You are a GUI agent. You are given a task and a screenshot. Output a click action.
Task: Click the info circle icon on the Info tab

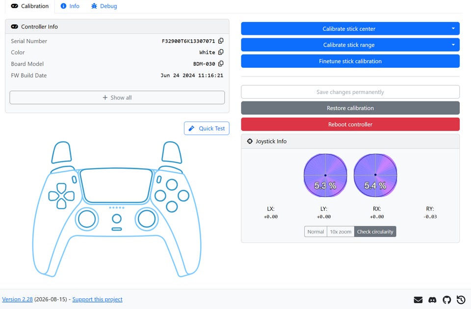point(63,6)
